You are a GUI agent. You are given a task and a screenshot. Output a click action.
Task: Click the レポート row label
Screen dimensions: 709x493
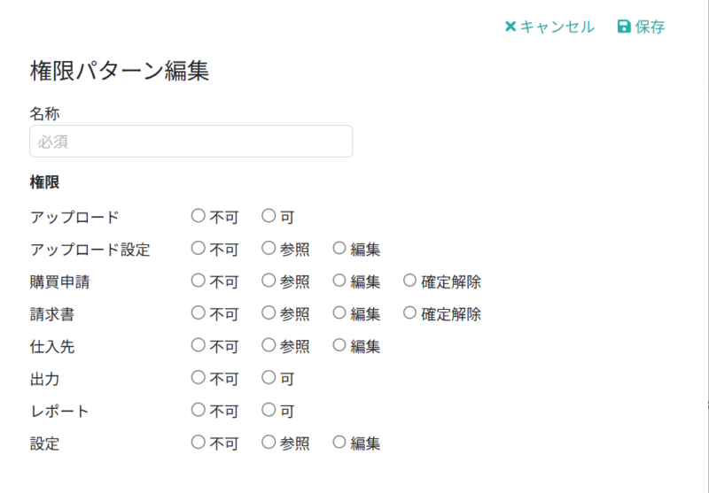coord(59,412)
